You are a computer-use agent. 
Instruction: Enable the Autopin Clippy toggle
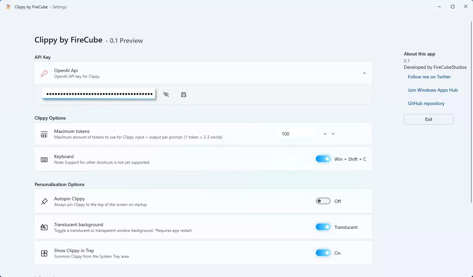[323, 201]
